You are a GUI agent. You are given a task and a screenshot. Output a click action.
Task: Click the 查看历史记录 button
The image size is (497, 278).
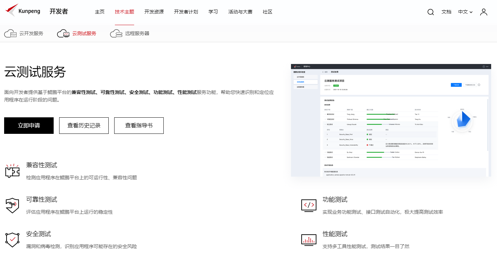pyautogui.click(x=84, y=126)
